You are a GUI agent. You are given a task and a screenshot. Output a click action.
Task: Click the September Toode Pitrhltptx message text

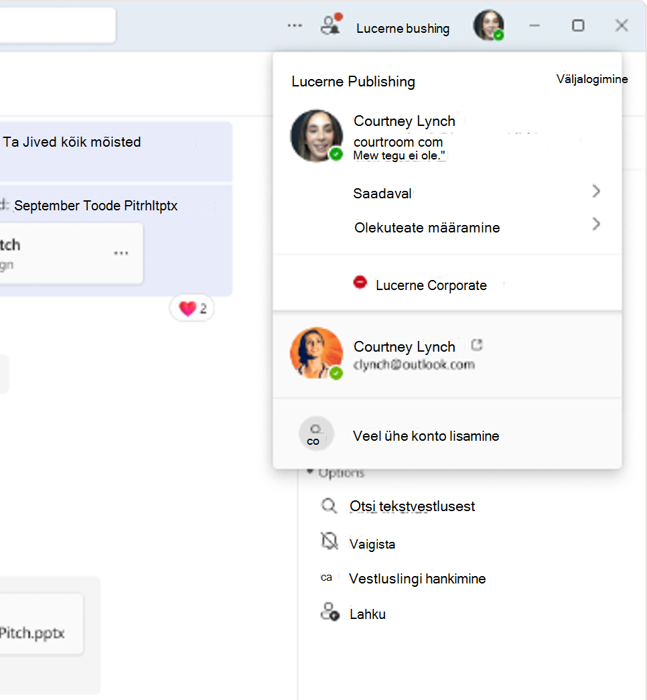coord(96,206)
